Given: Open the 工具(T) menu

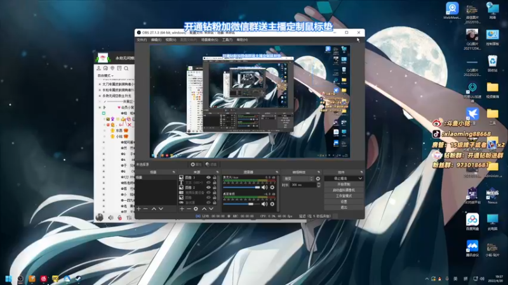Looking at the screenshot, I should 227,40.
